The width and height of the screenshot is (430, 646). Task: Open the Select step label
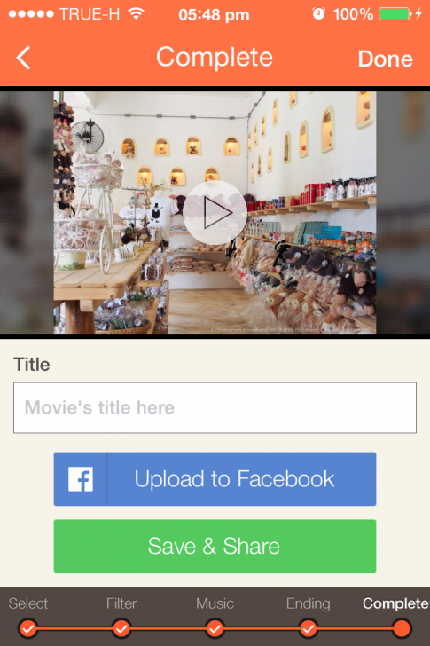pos(28,603)
